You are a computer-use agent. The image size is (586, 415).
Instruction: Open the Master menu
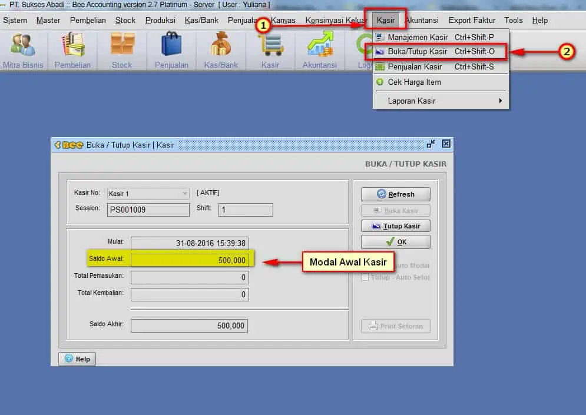(48, 20)
